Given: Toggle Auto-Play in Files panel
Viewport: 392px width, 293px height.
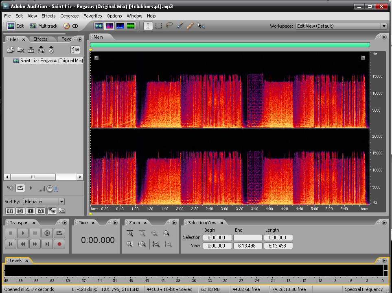Looking at the screenshot, I should [10, 188].
